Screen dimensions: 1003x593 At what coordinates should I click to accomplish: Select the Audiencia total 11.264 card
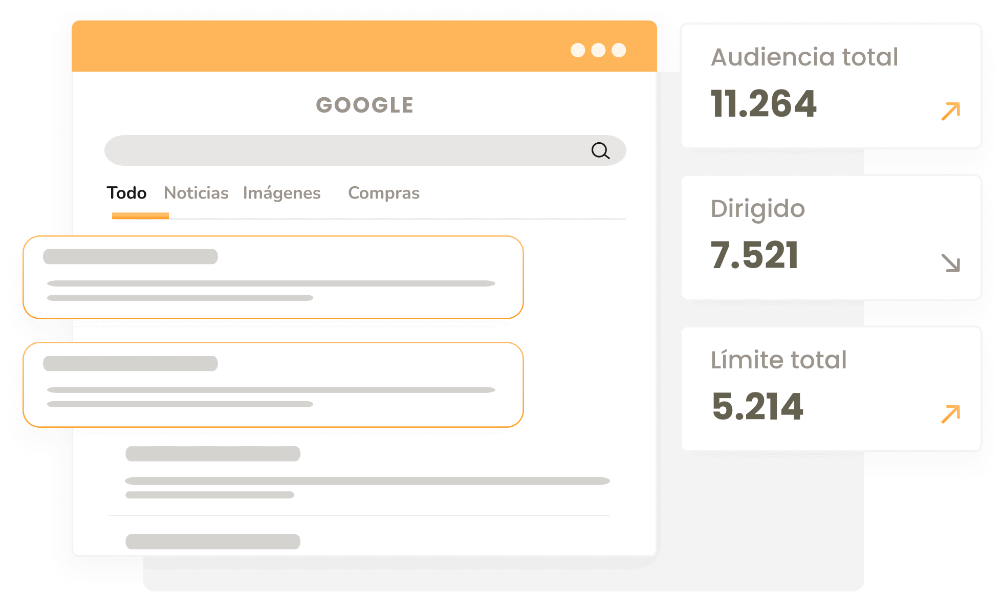(831, 86)
